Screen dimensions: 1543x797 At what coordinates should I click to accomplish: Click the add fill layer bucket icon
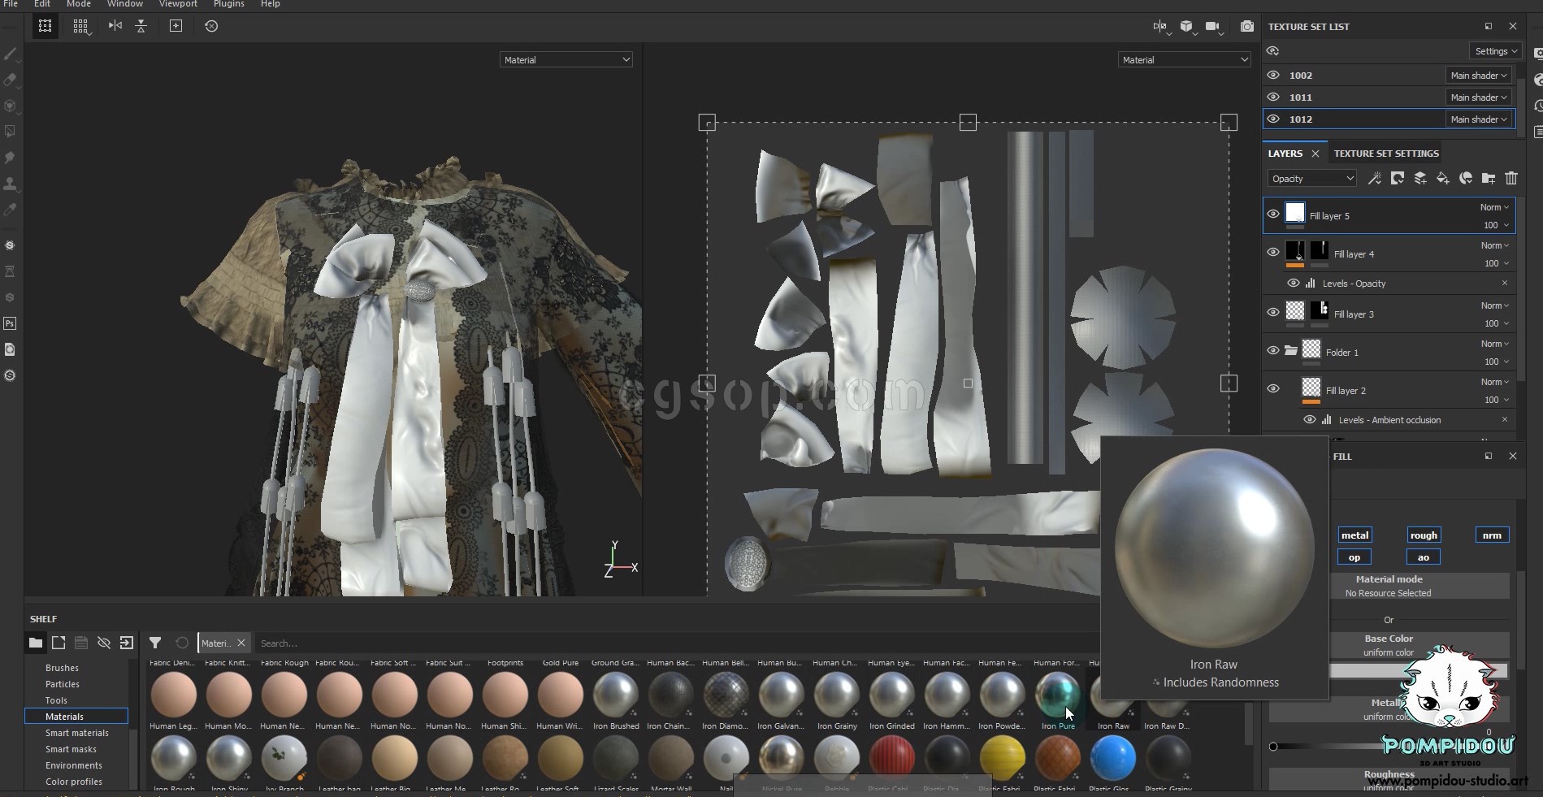click(x=1442, y=179)
